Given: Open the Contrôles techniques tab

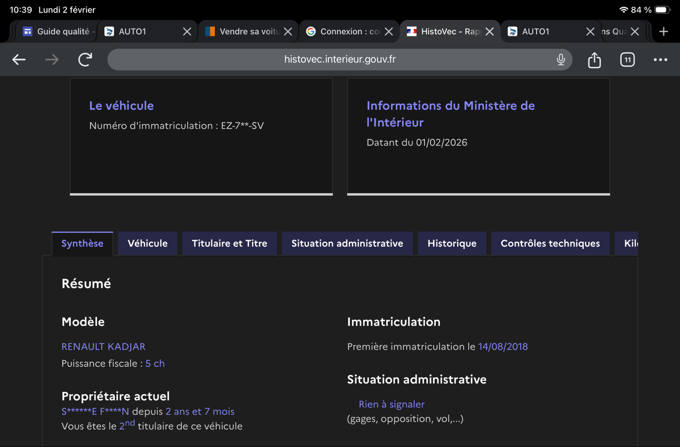Looking at the screenshot, I should pyautogui.click(x=550, y=243).
